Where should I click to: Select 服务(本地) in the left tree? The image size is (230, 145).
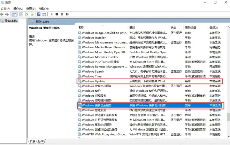(x=11, y=21)
